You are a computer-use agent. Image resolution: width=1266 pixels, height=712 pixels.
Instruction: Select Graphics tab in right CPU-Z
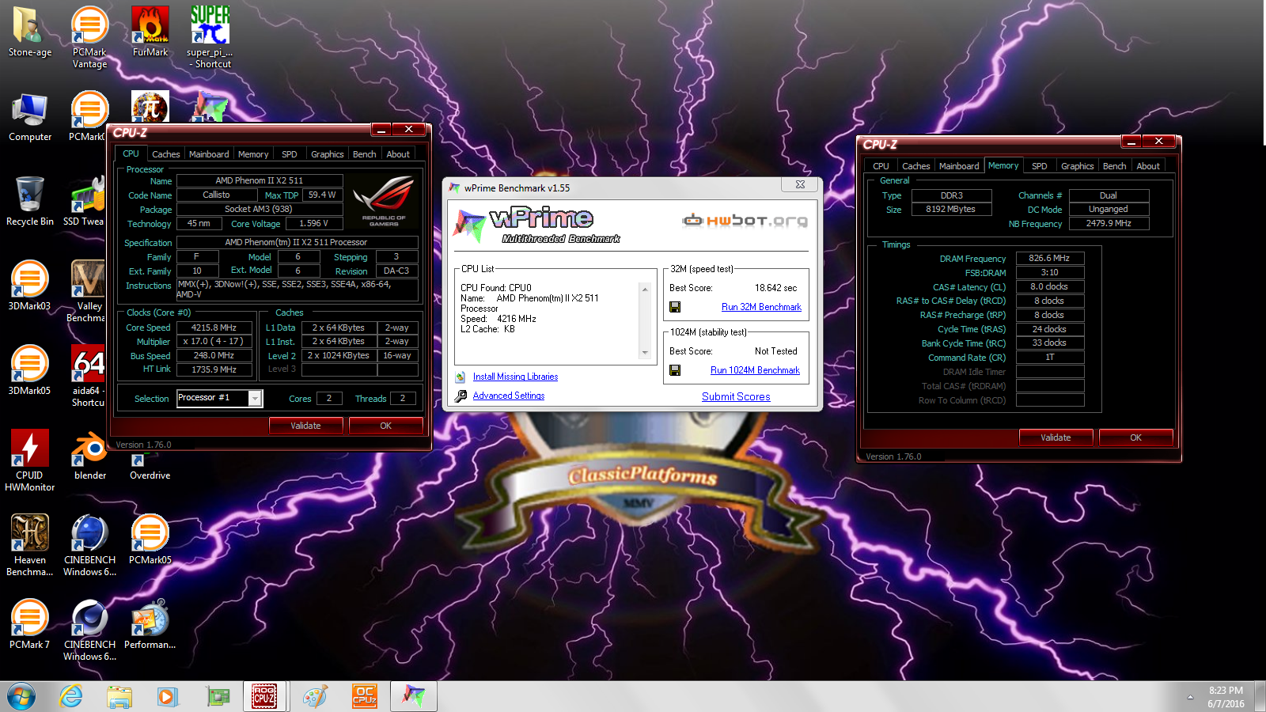pos(1077,166)
